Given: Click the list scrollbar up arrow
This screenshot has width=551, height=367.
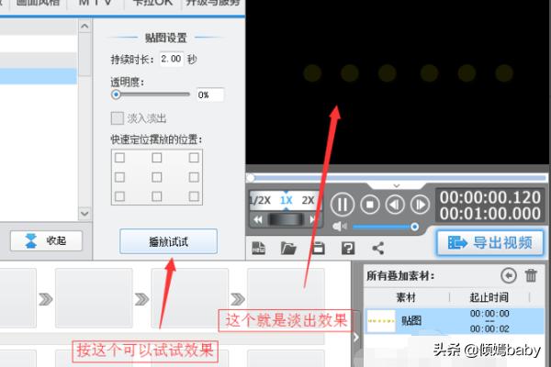Looking at the screenshot, I should (x=84, y=26).
